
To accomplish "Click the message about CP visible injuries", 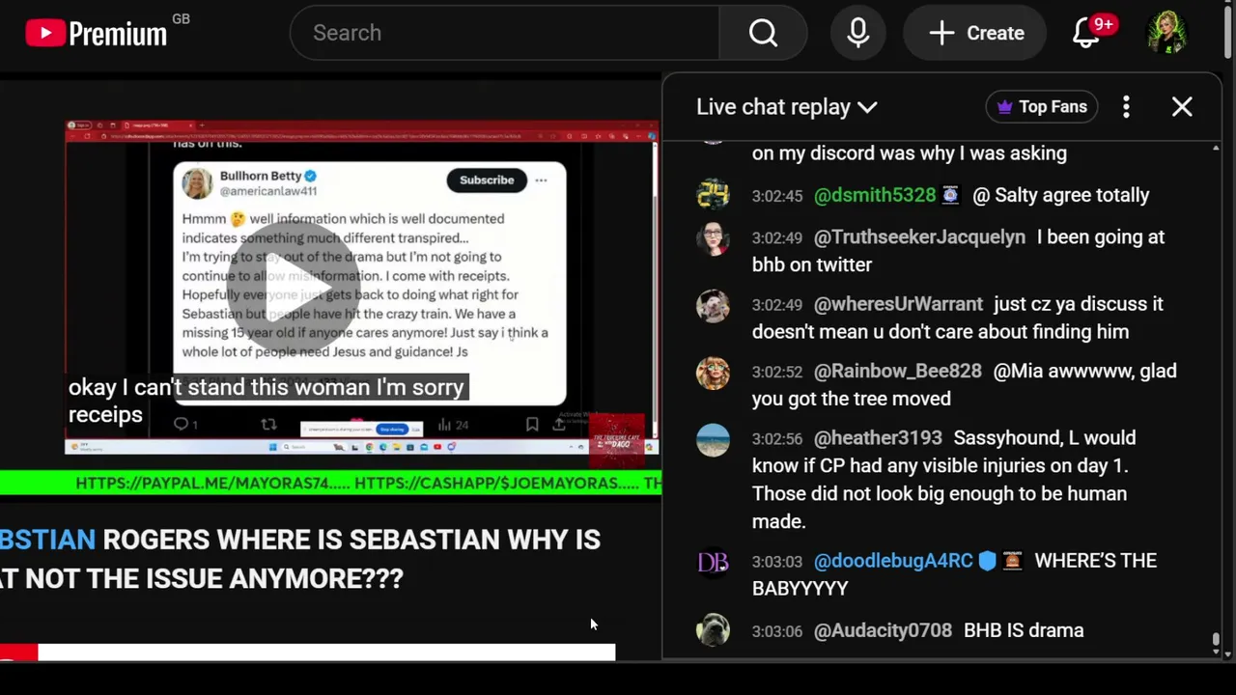I will pyautogui.click(x=944, y=480).
